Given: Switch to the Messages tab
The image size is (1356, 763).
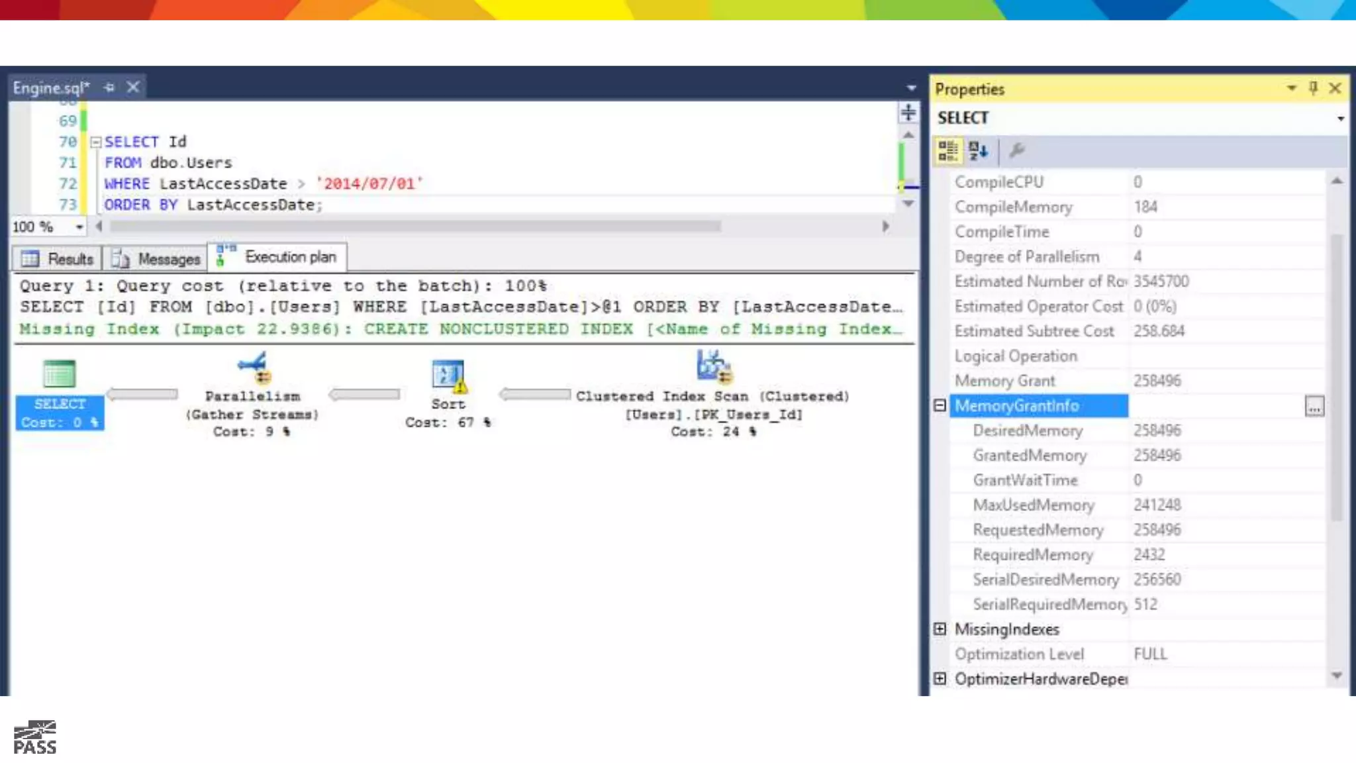Looking at the screenshot, I should [x=156, y=259].
